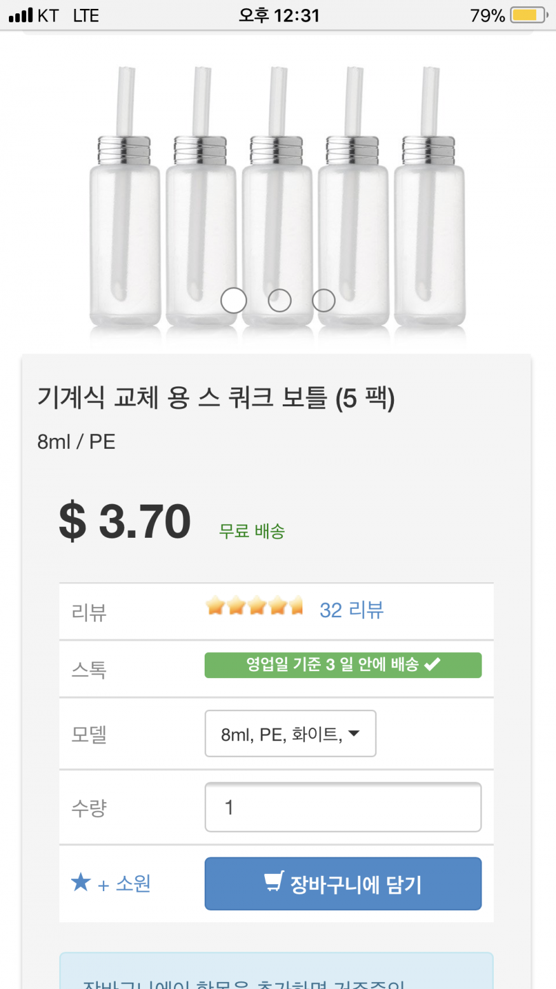This screenshot has width=556, height=989.
Task: Click the checkmark icon in stock badge
Action: coord(432,665)
